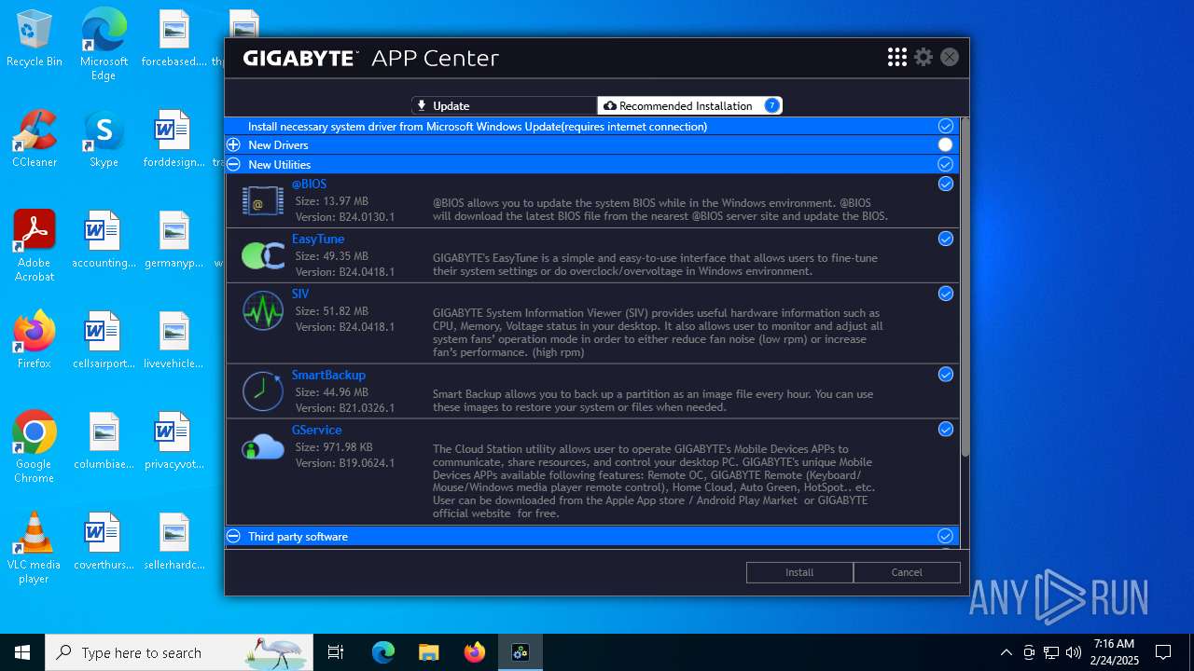This screenshot has width=1194, height=671.
Task: Uncheck Install necessary system driver option
Action: coord(946,126)
